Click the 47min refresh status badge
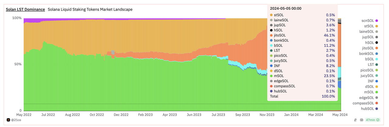 (x=373, y=120)
